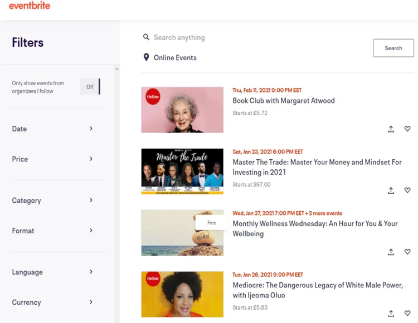418x323 pixels.
Task: Open Mediocre: The Dangerous Legacy event title
Action: [x=318, y=290]
